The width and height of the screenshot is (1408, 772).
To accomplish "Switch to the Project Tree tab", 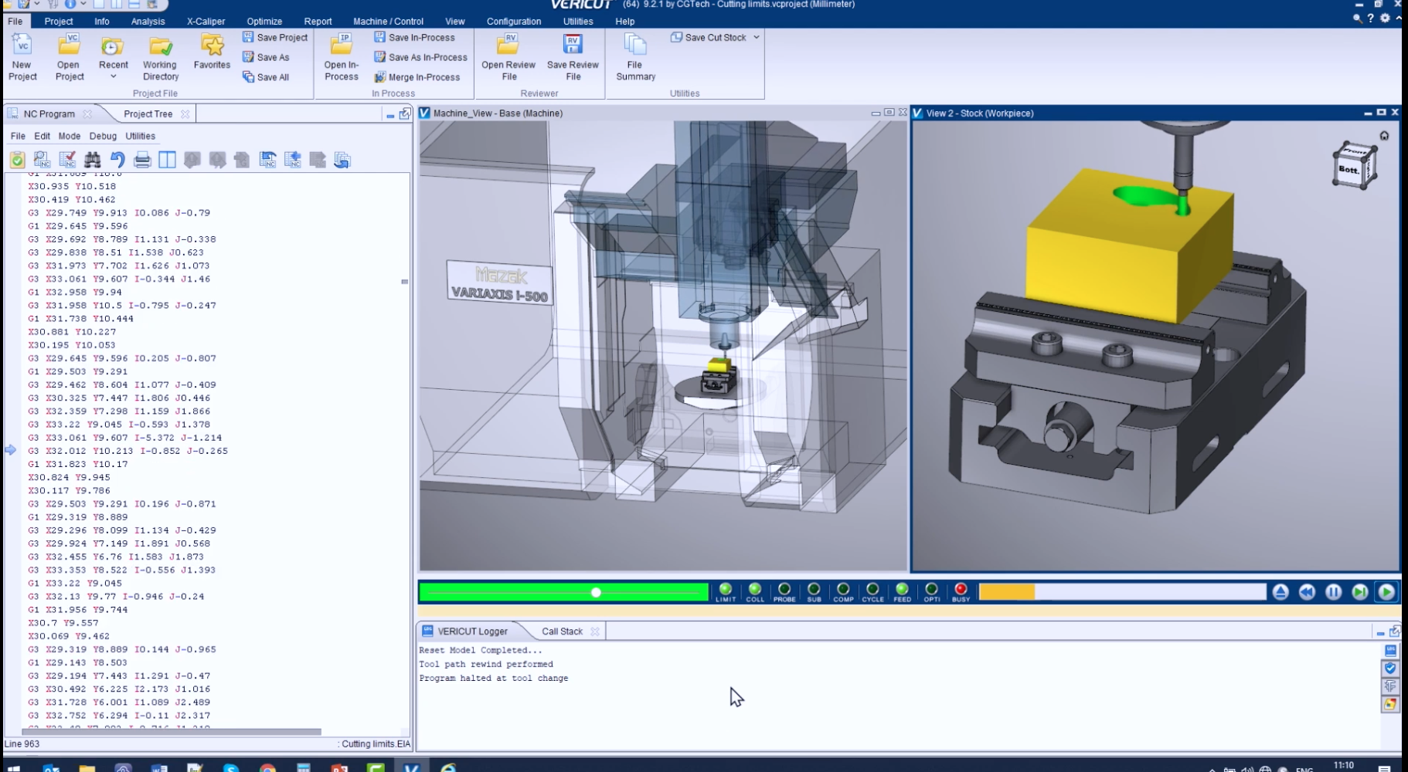I will pos(148,113).
